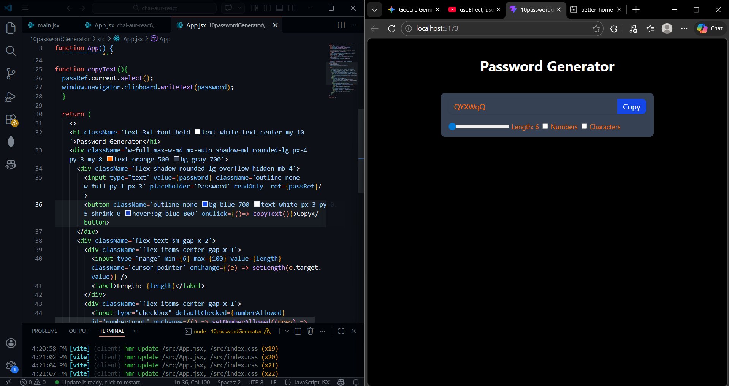Refresh the localhost browser page
729x386 pixels.
(391, 28)
